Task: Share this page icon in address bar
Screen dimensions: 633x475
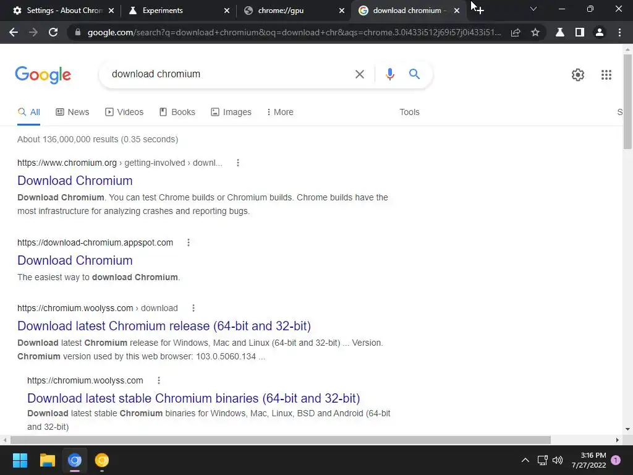Action: point(516,32)
